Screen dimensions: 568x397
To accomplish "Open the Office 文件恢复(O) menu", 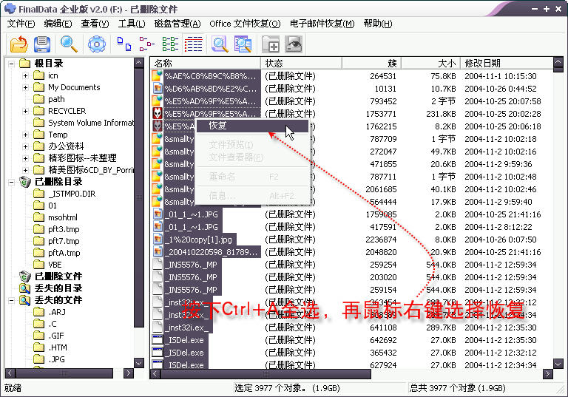I will tap(245, 24).
